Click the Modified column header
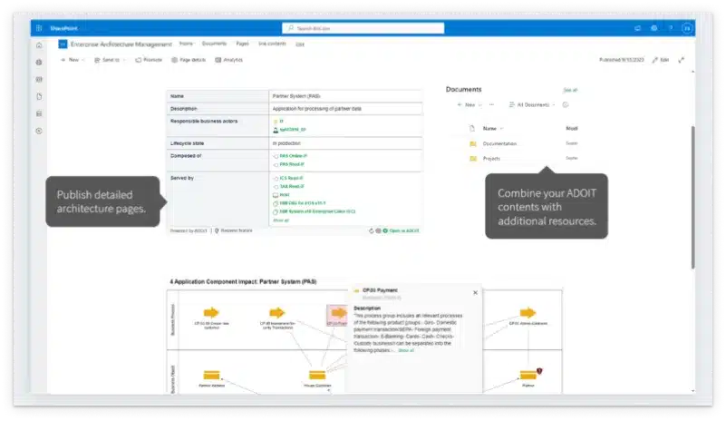 (571, 129)
